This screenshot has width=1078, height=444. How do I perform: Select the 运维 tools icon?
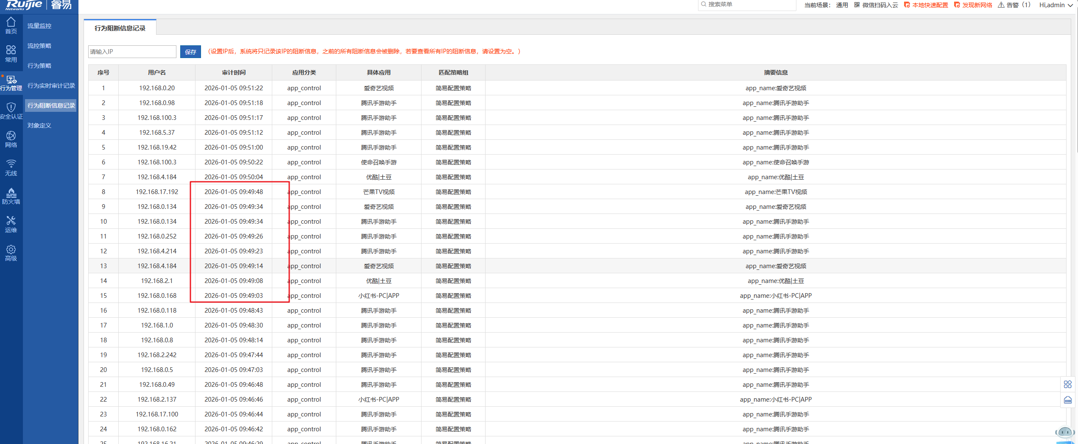pos(11,224)
